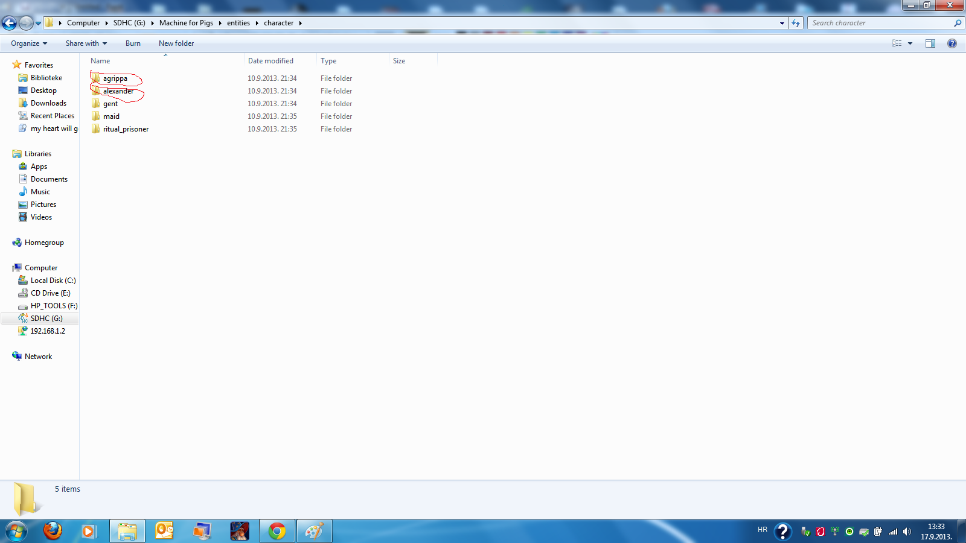This screenshot has width=966, height=543.
Task: Open Recent Places in Favorites
Action: 46,116
